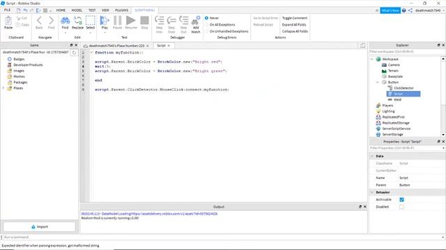The width and height of the screenshot is (446, 250).
Task: Click the new file icon in quick access bar
Action: click(x=19, y=10)
